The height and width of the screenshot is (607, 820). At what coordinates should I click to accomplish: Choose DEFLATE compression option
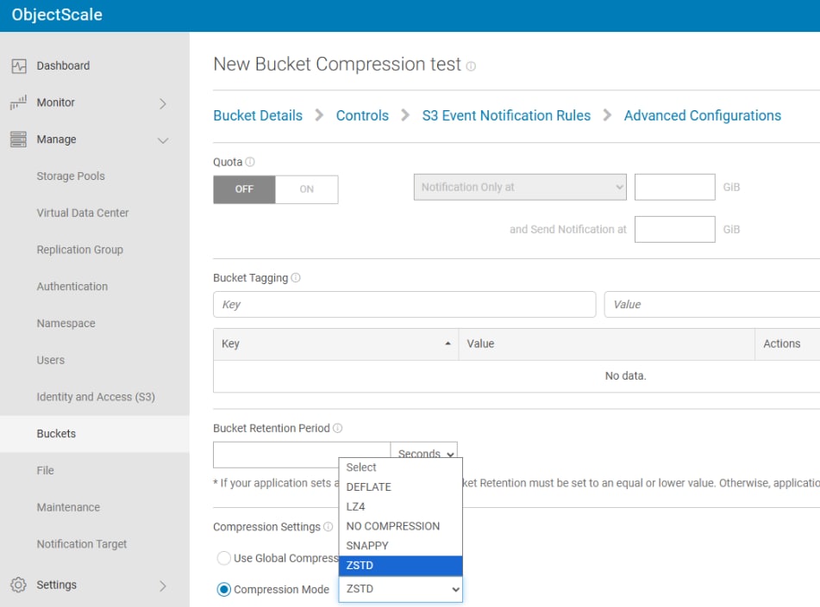[x=401, y=486]
